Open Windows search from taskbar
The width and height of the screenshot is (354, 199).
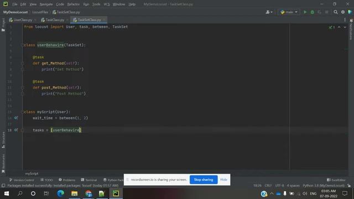pyautogui.click(x=20, y=193)
